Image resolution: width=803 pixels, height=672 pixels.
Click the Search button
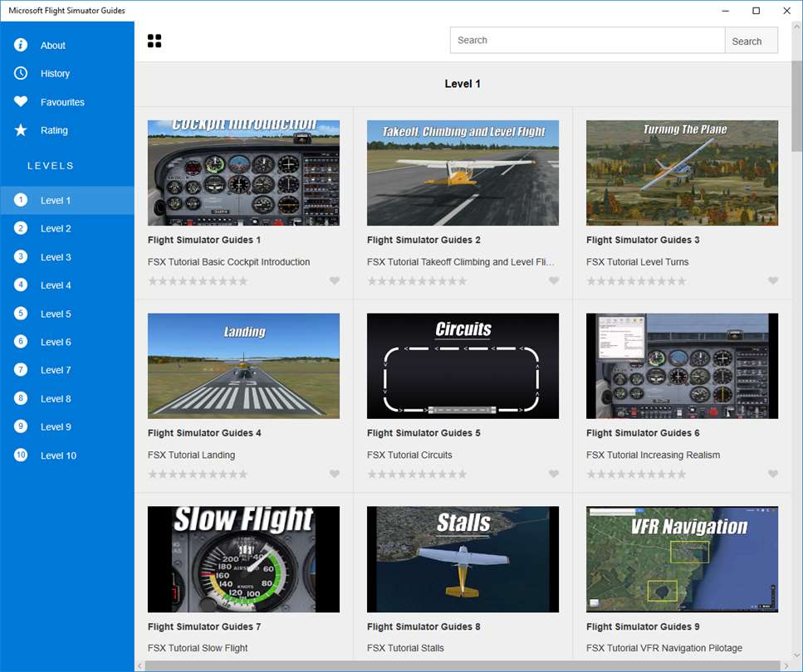click(x=752, y=41)
